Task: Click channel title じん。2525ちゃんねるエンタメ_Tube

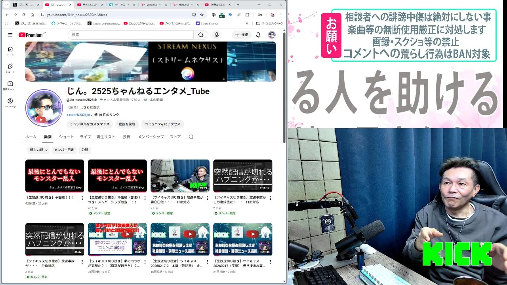Action: click(x=138, y=91)
